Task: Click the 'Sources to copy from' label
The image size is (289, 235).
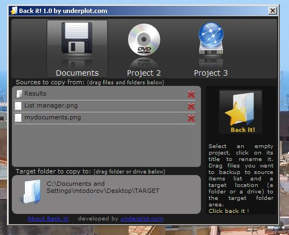Action: coord(50,82)
